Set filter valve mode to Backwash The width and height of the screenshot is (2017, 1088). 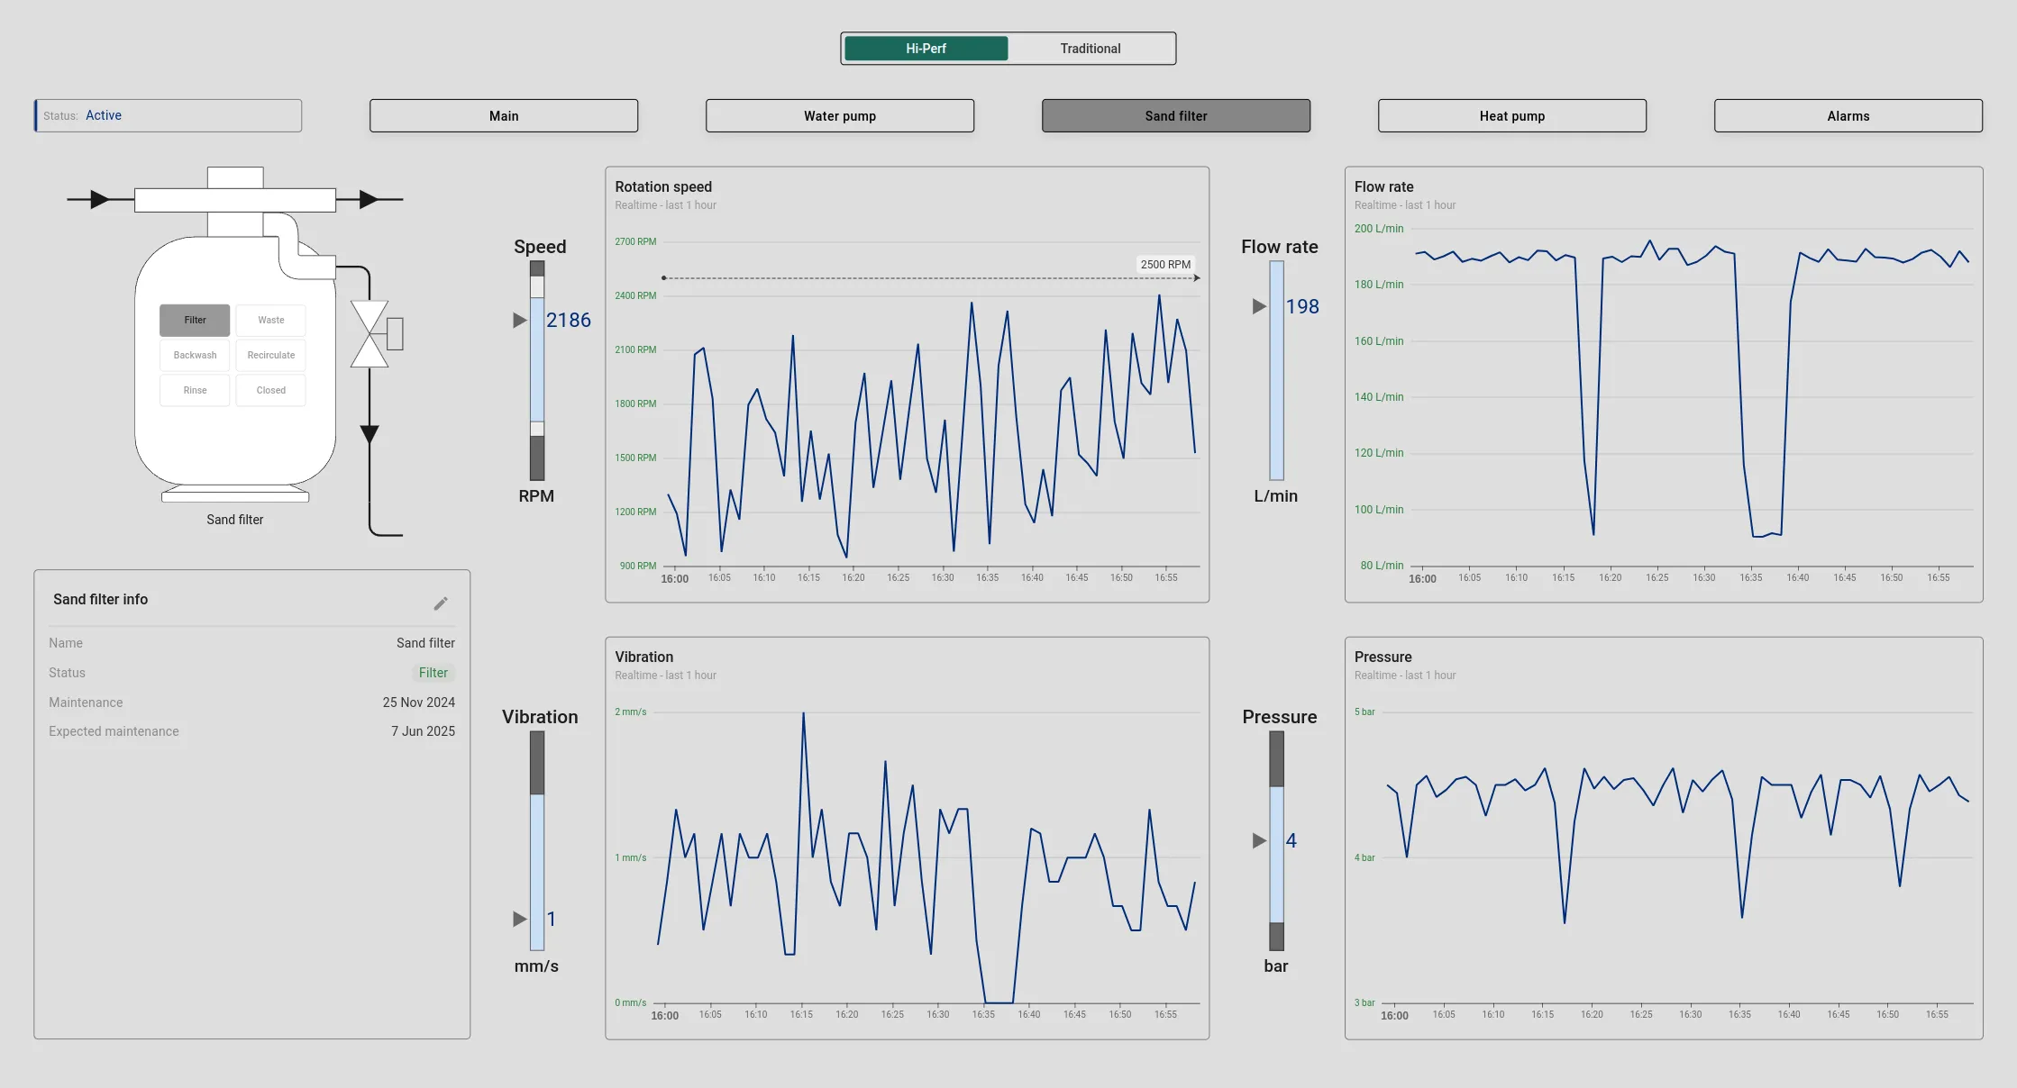195,355
